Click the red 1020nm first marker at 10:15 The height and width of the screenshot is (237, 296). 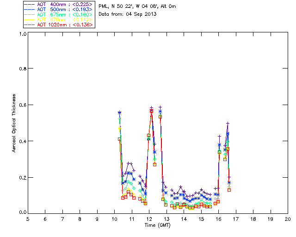(119, 139)
